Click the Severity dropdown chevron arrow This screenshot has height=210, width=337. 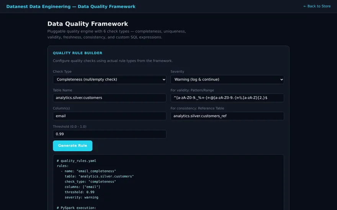pos(281,80)
